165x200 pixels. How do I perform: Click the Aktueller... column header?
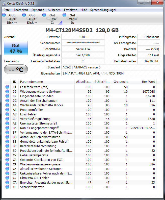84,82
